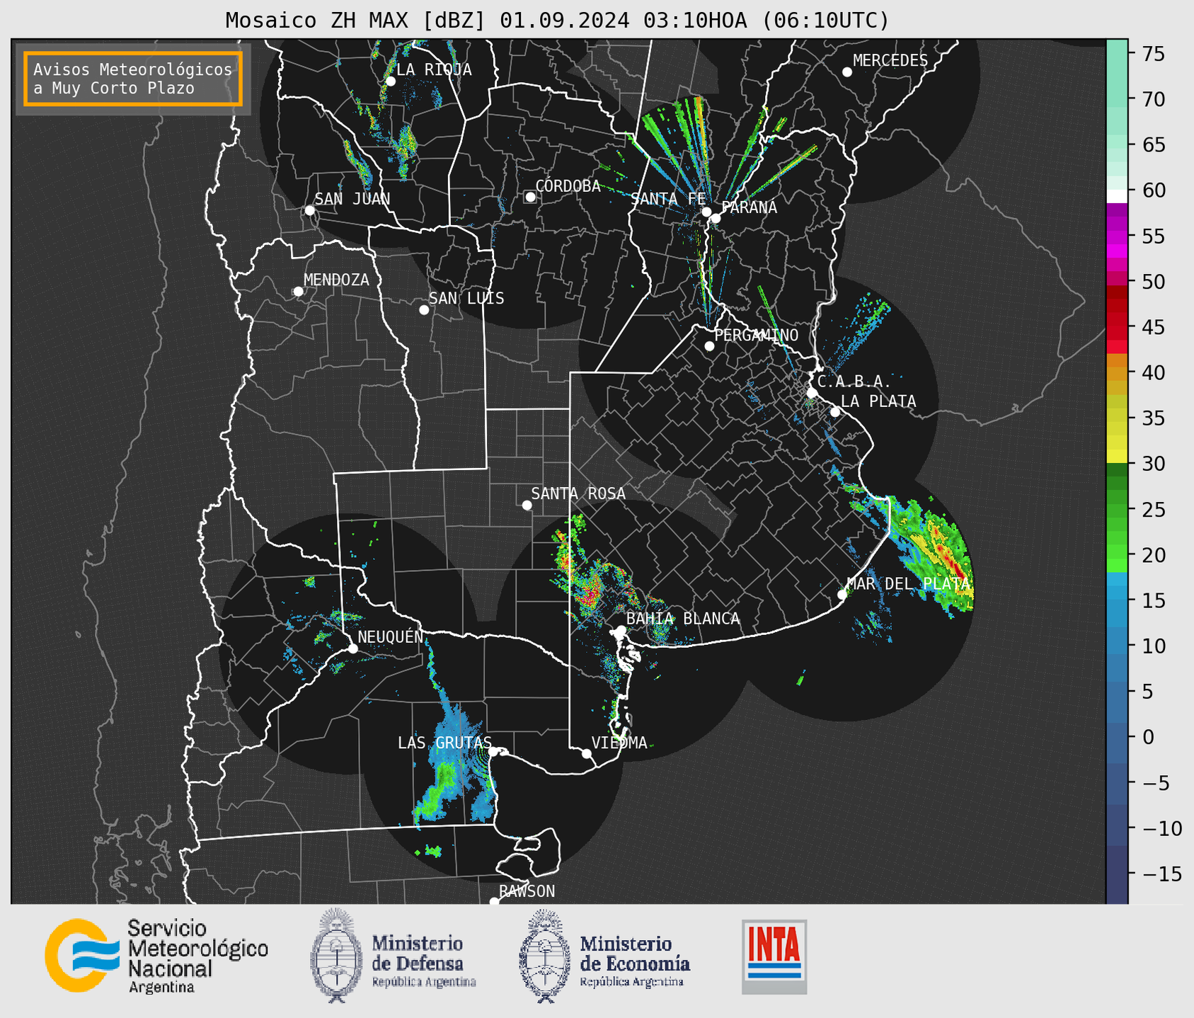Viewport: 1194px width, 1018px height.
Task: Click the SANTA ROSA city marker dot
Action: point(527,505)
